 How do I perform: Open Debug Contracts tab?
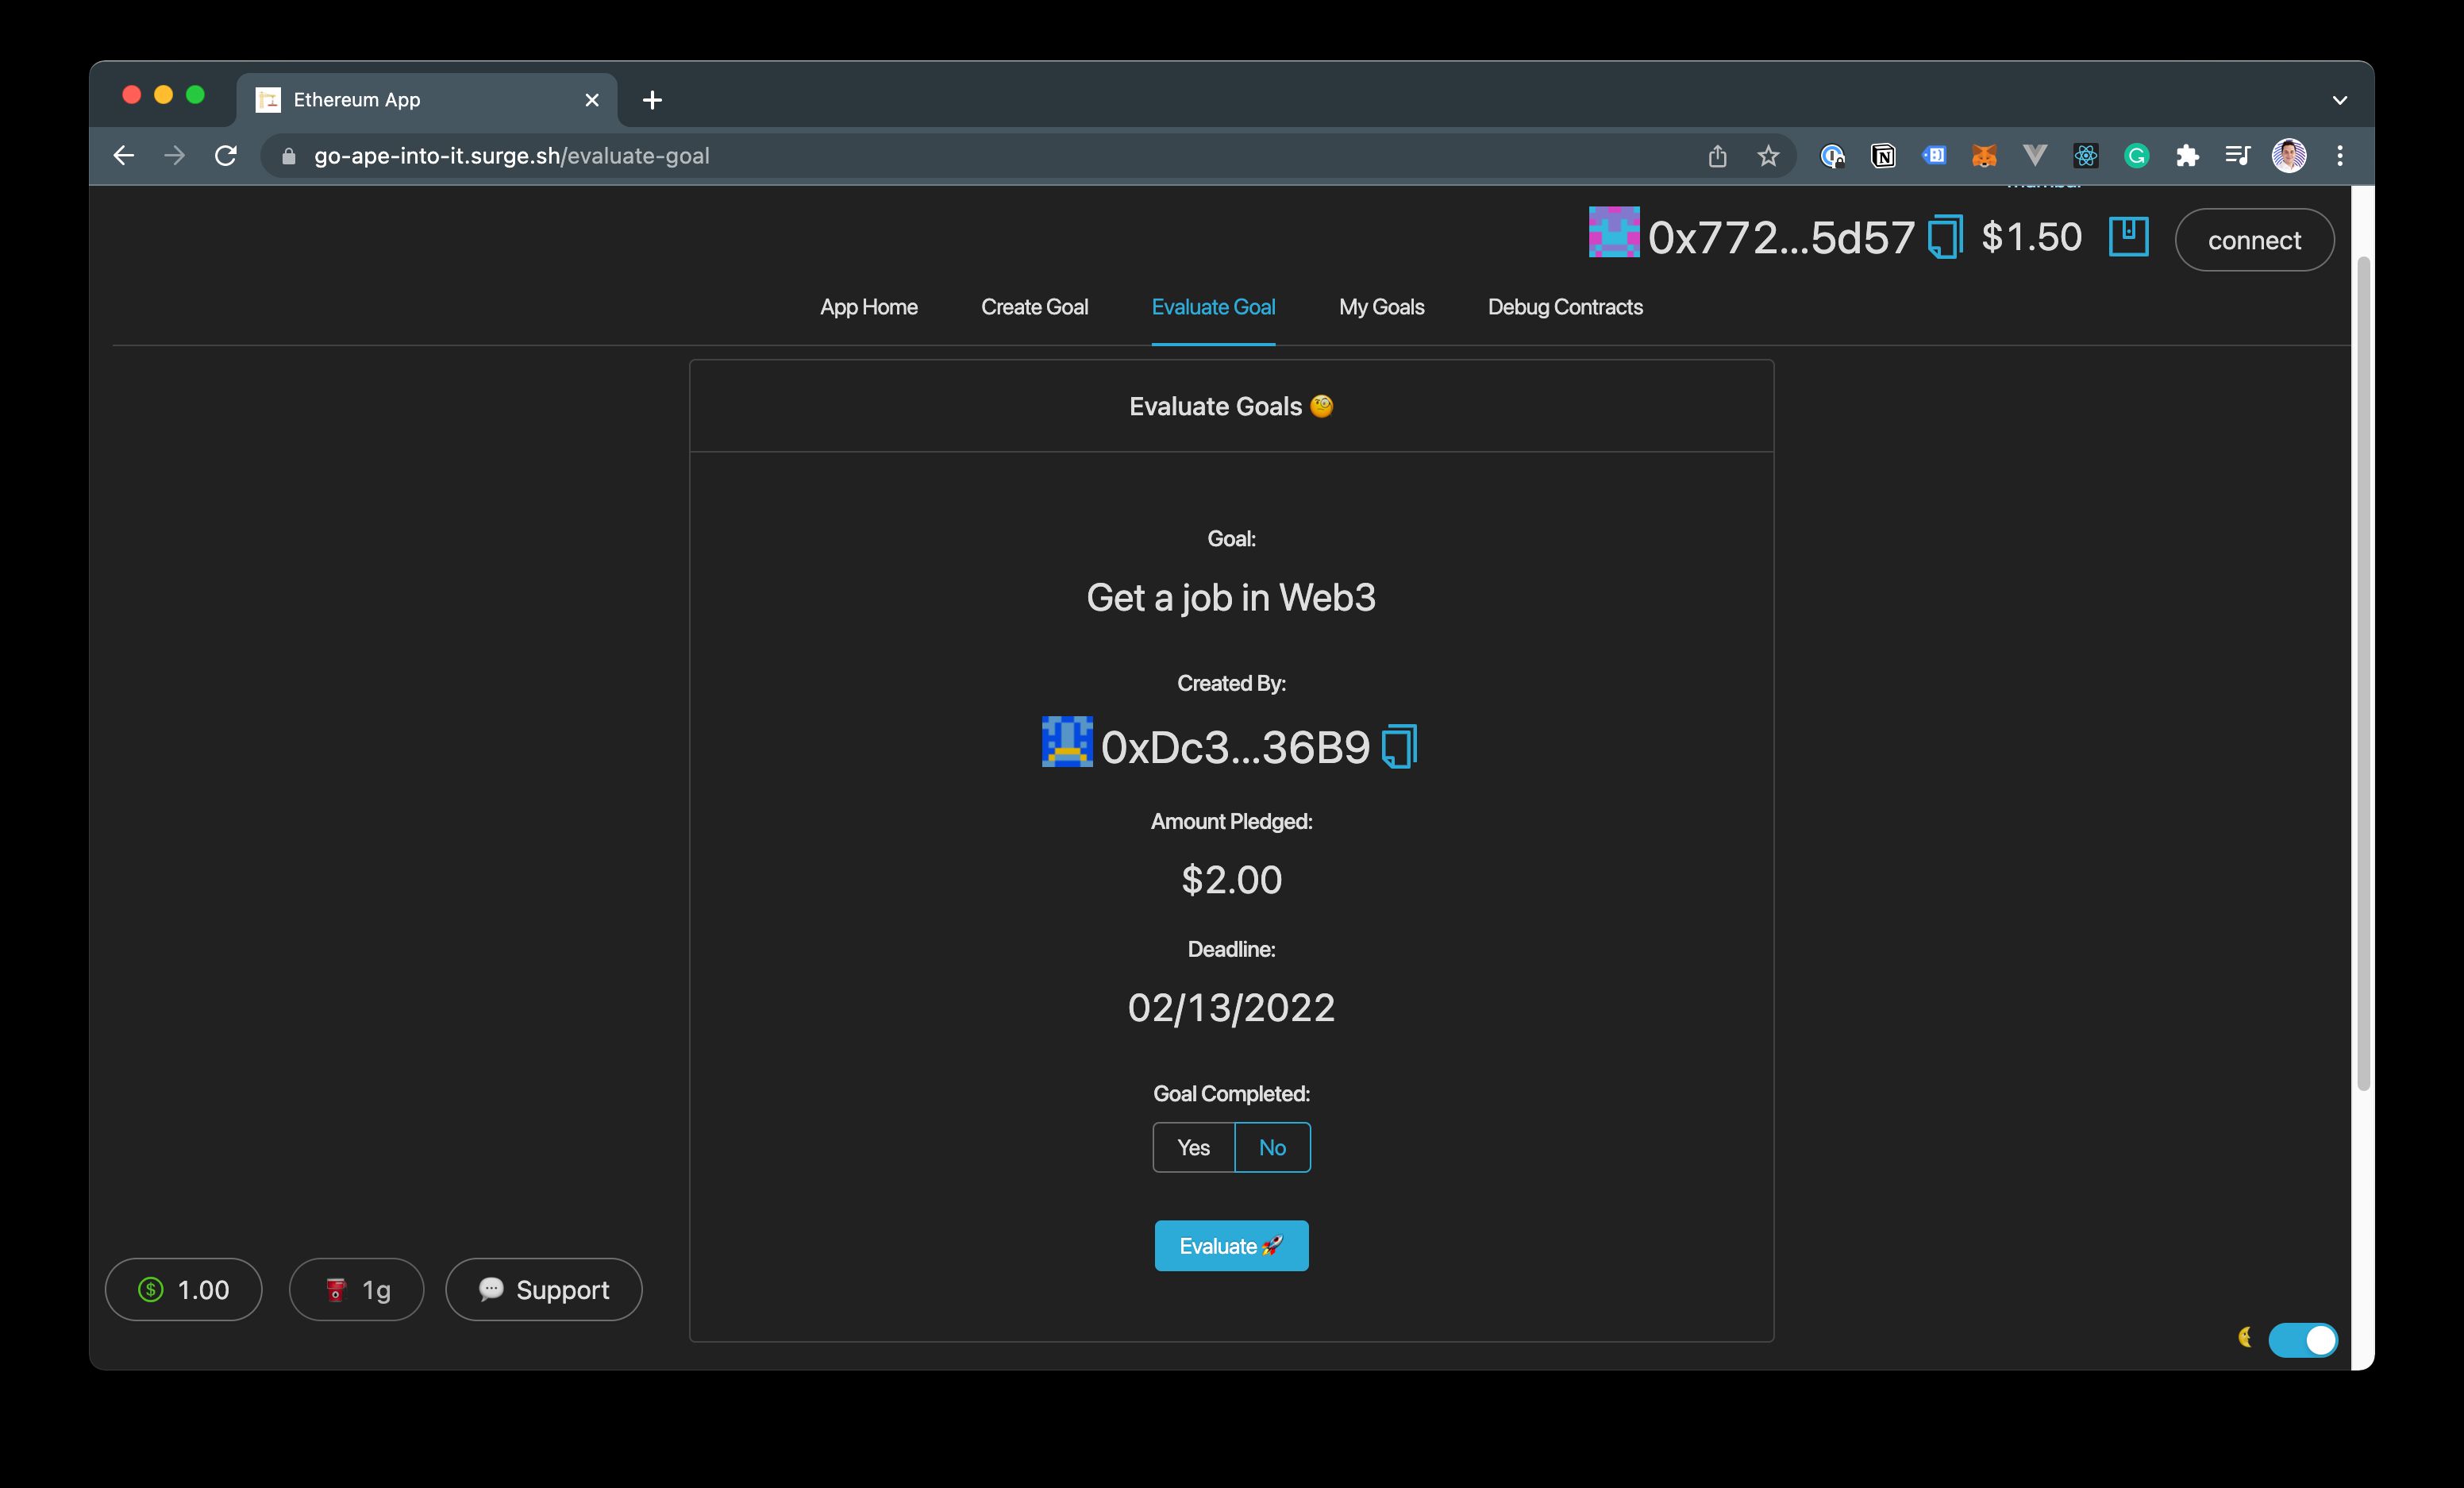[1565, 307]
